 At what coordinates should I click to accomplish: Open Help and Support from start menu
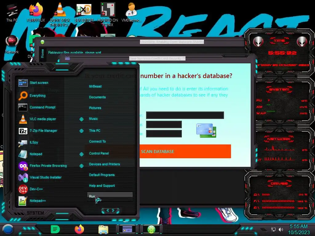102,186
